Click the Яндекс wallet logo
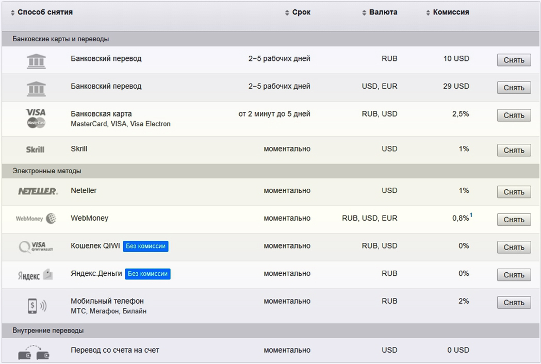 pos(35,275)
